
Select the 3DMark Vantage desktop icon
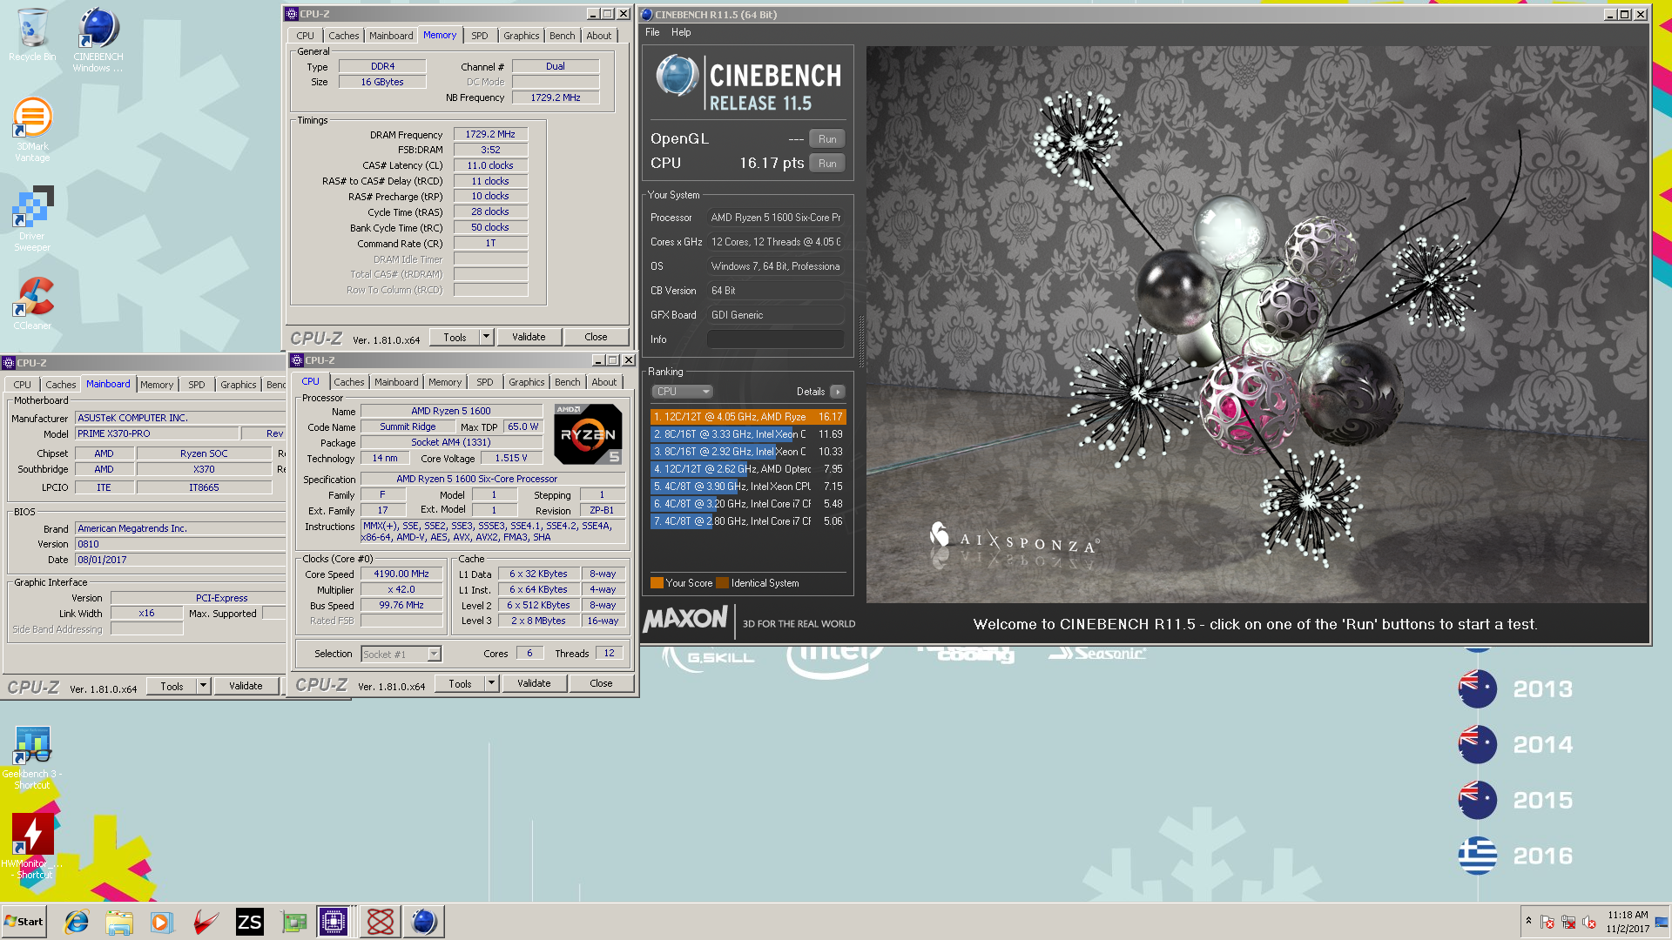click(x=32, y=129)
